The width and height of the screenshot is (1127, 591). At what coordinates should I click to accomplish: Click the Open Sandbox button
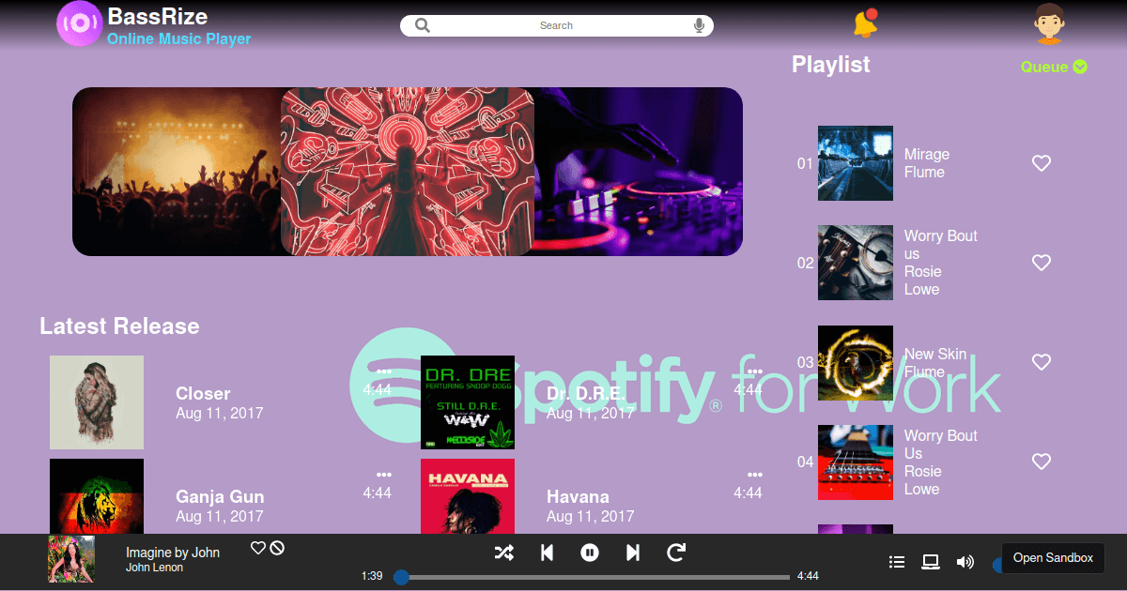tap(1053, 557)
